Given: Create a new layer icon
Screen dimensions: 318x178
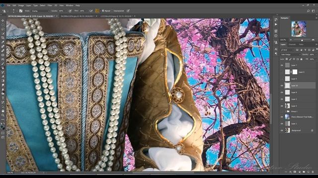Looking at the screenshot, I should tap(308, 172).
